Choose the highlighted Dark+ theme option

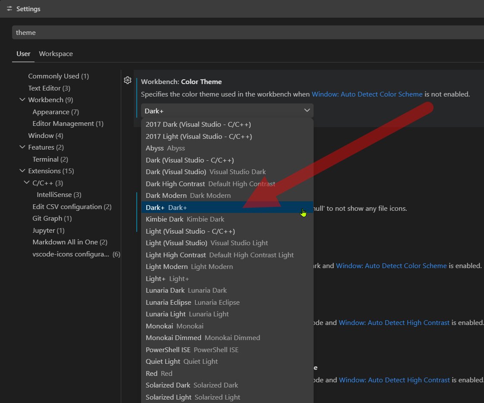[x=227, y=207]
